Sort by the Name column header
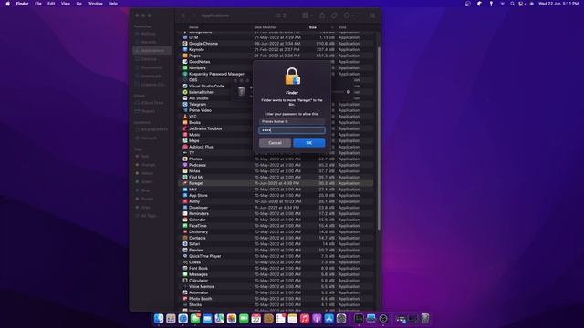Image resolution: width=584 pixels, height=328 pixels. pyautogui.click(x=193, y=27)
